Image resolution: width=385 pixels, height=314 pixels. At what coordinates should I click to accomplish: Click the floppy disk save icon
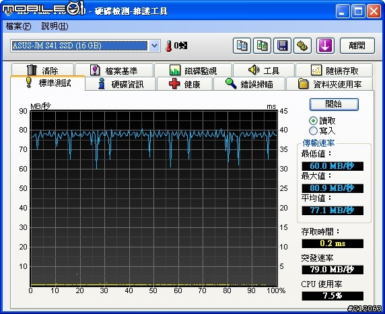283,46
